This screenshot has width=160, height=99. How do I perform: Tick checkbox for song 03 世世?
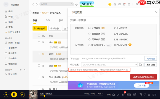coord(39,65)
